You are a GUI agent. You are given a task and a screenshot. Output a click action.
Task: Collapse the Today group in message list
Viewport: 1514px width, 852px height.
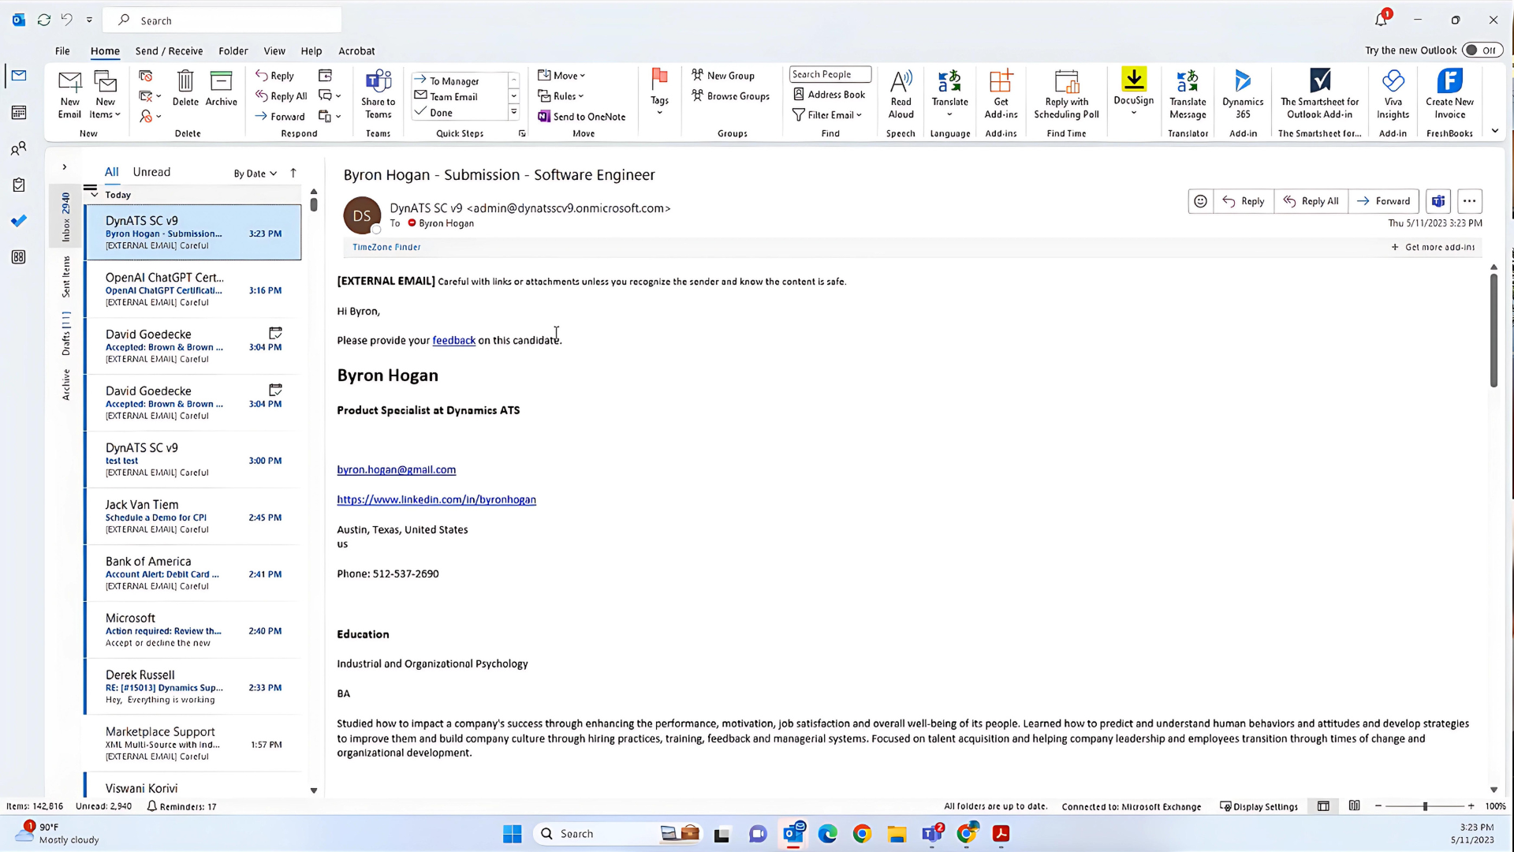(x=94, y=195)
